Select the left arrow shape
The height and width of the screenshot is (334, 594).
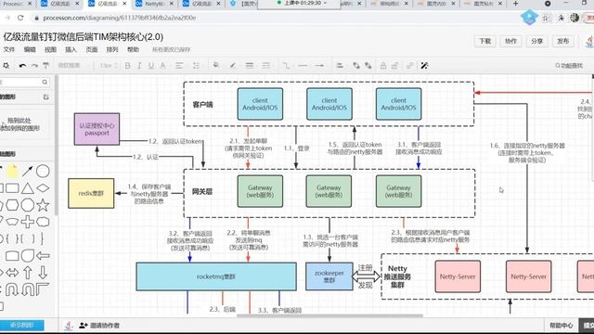(x=43, y=256)
